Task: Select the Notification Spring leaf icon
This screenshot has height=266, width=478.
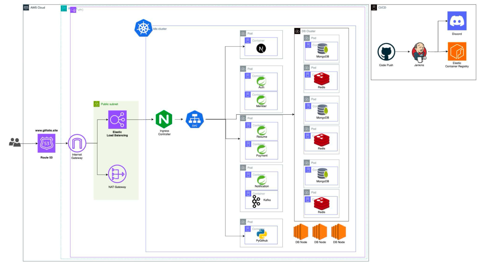Action: pyautogui.click(x=262, y=180)
